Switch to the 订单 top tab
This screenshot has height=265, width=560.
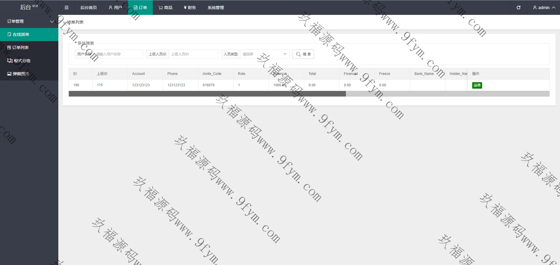[x=140, y=8]
